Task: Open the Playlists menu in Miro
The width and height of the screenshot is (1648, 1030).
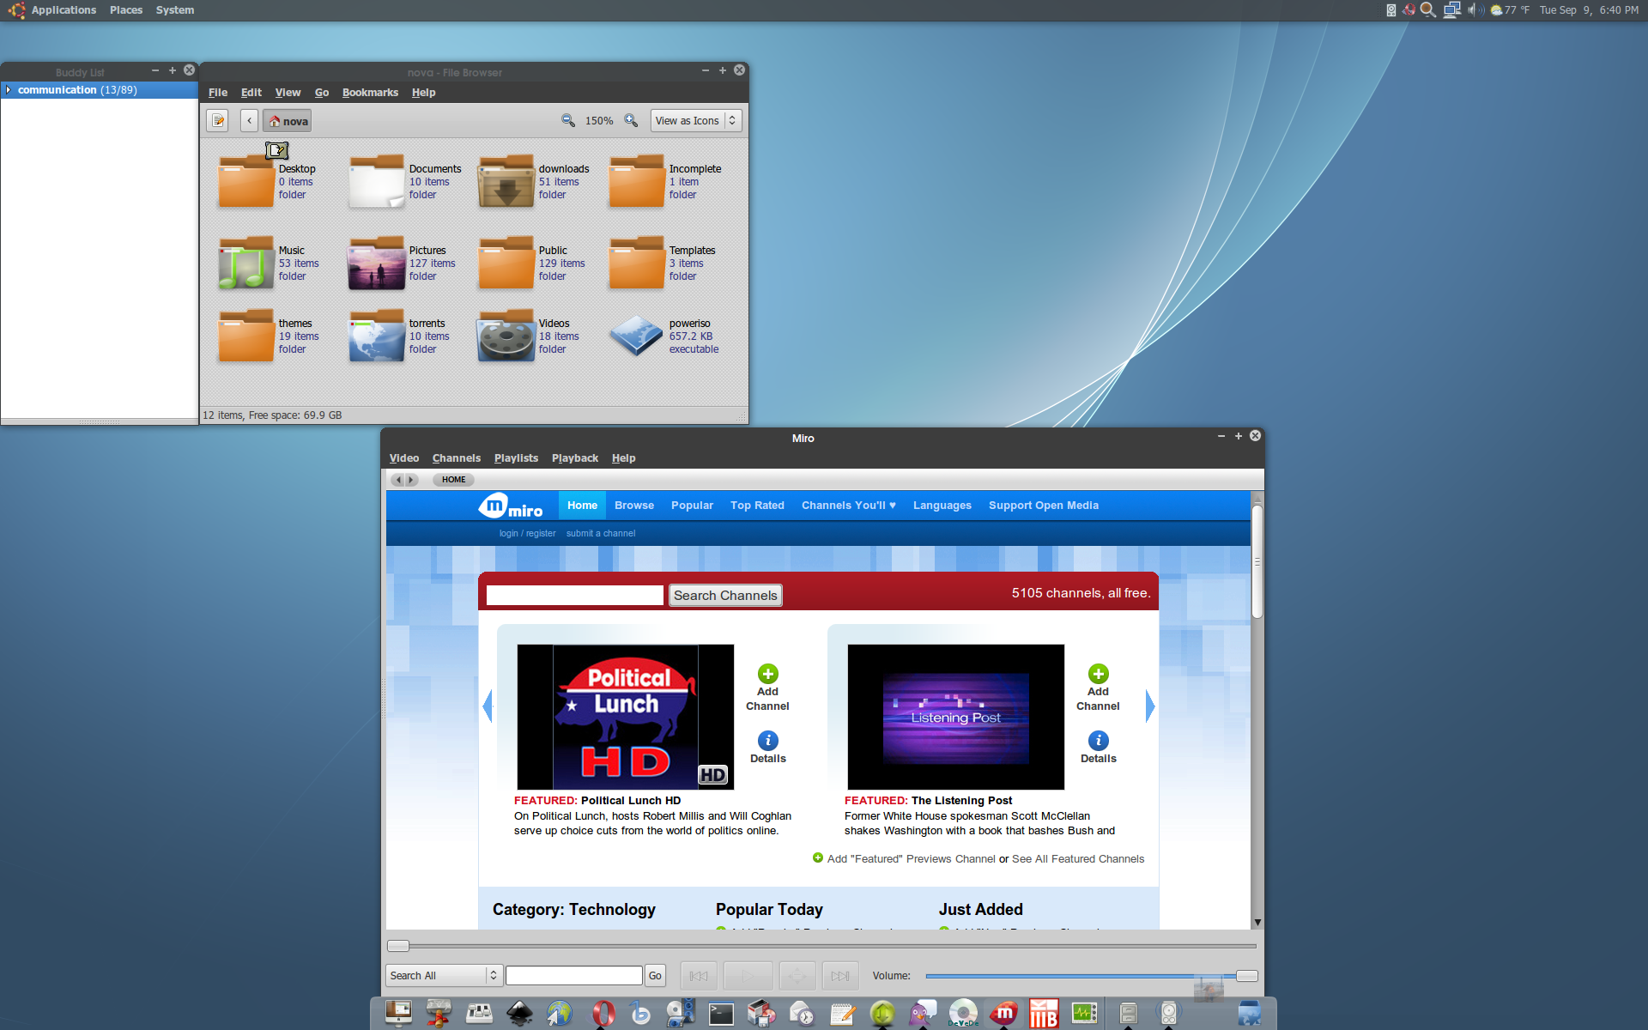Action: click(x=516, y=458)
